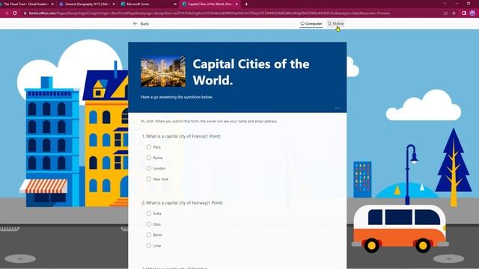Click the Capital Cities of the World title
The height and width of the screenshot is (269, 479).
pos(251,72)
